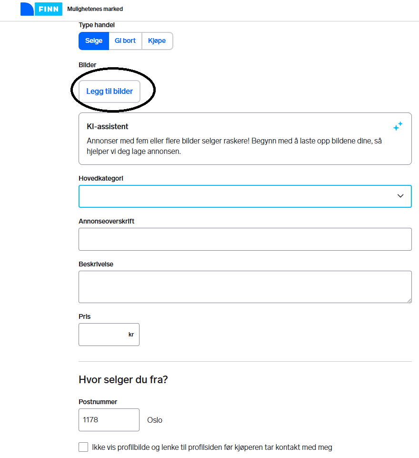Click the KI-assistent sparkle icon
The width and height of the screenshot is (419, 458).
(x=398, y=126)
